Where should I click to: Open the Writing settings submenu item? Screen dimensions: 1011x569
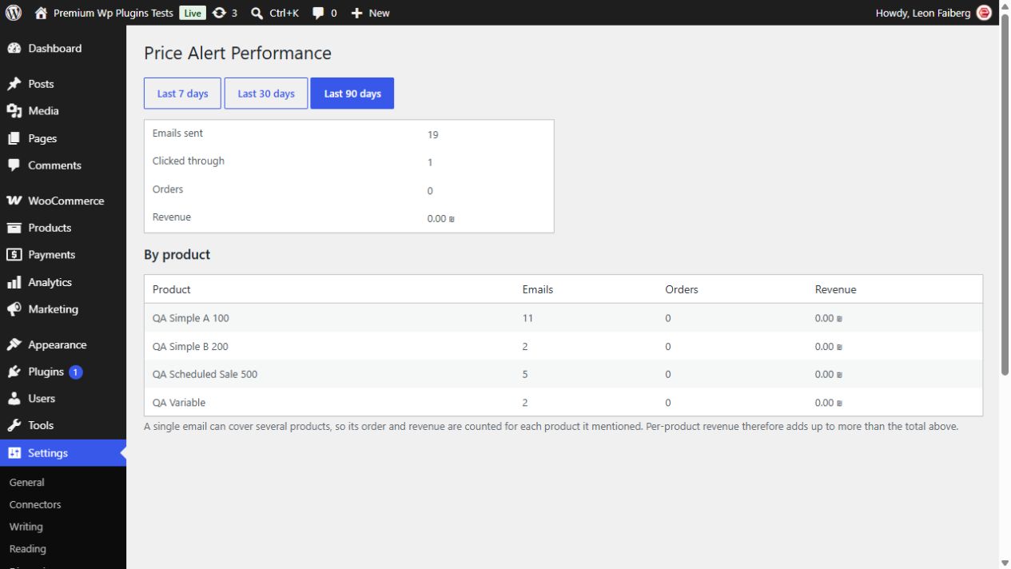tap(26, 527)
